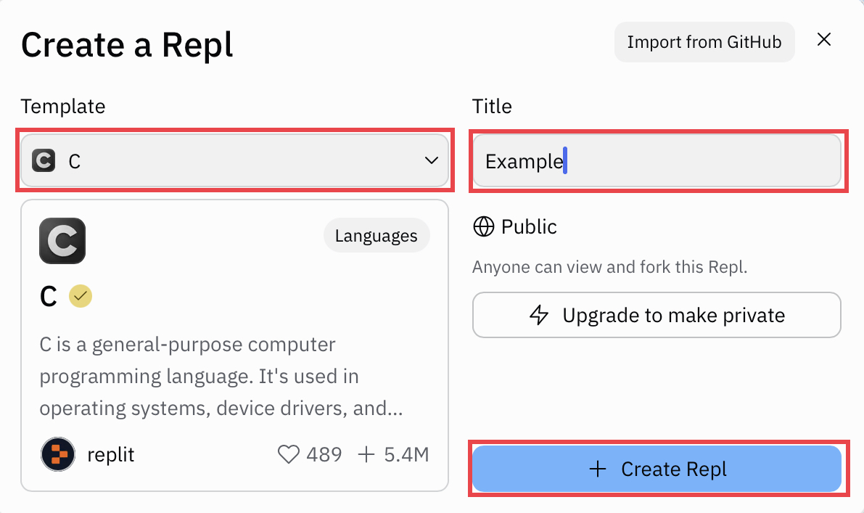The width and height of the screenshot is (864, 513).
Task: Open the replit author name link
Action: pyautogui.click(x=110, y=455)
